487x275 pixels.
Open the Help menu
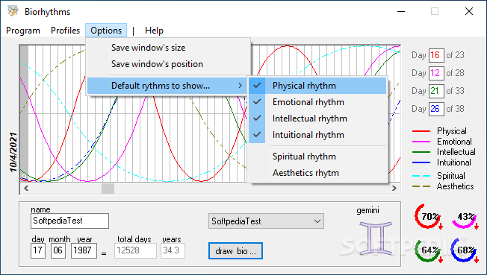pyautogui.click(x=154, y=31)
